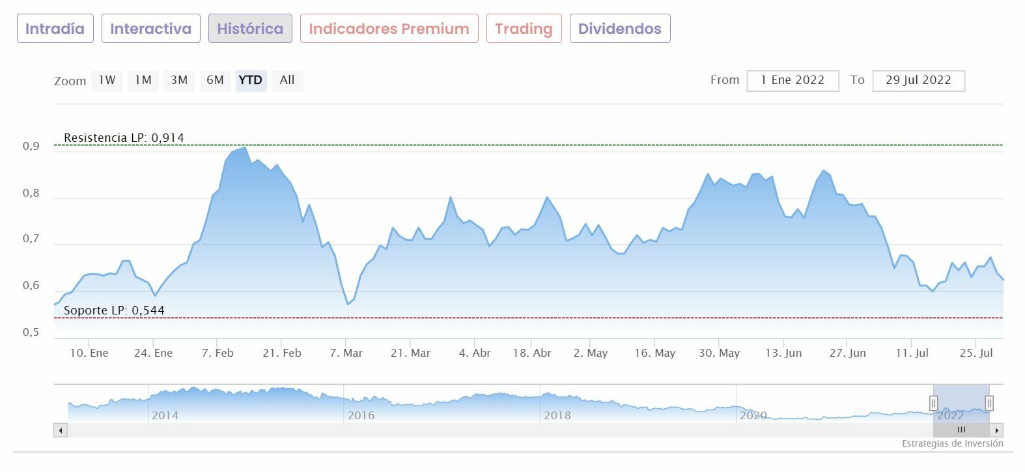Open the Intradía tab
This screenshot has width=1025, height=472.
(x=55, y=29)
